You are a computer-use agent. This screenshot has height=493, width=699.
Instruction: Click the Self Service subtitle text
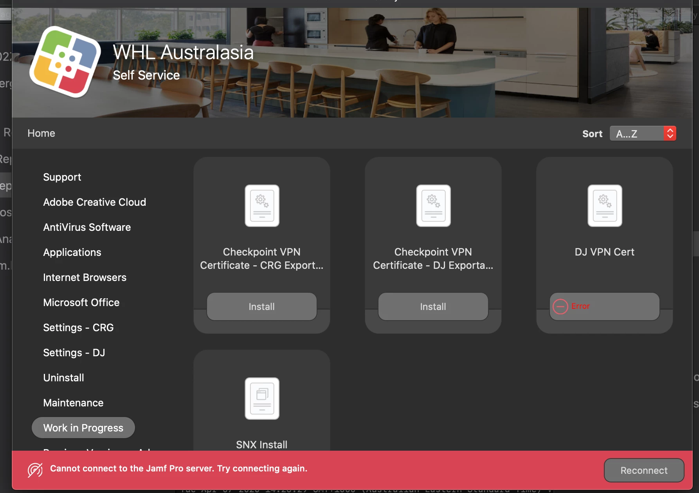(x=146, y=75)
